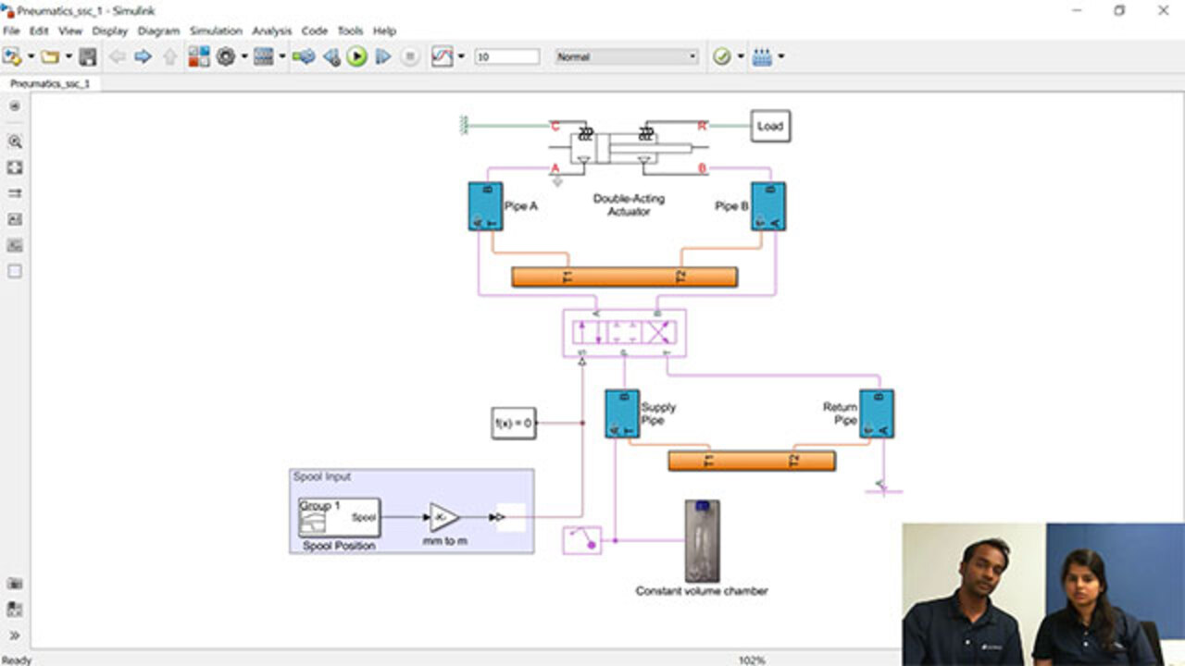Toggle the switch block near chamber
This screenshot has width=1185, height=666.
[x=582, y=539]
